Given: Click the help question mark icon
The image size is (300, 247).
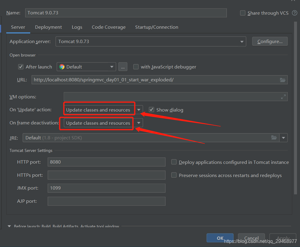Looking at the screenshot, I should pos(294,13).
